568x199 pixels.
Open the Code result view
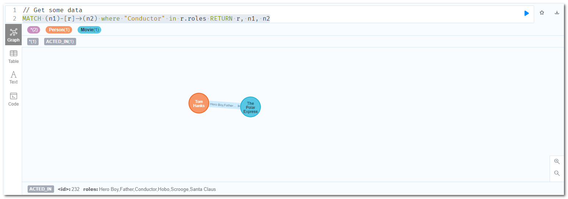click(14, 99)
